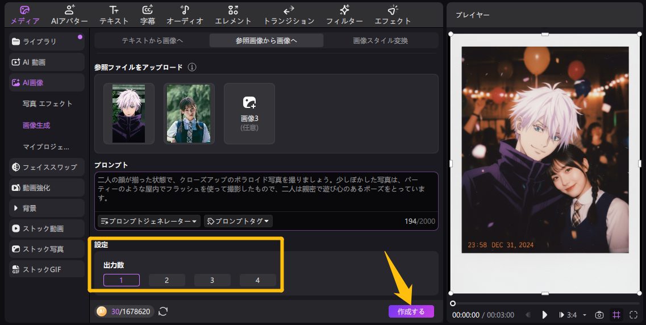Step back to the previous frame

[x=528, y=315]
